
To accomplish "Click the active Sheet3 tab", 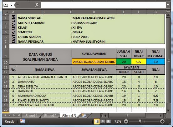I will click(69, 115).
